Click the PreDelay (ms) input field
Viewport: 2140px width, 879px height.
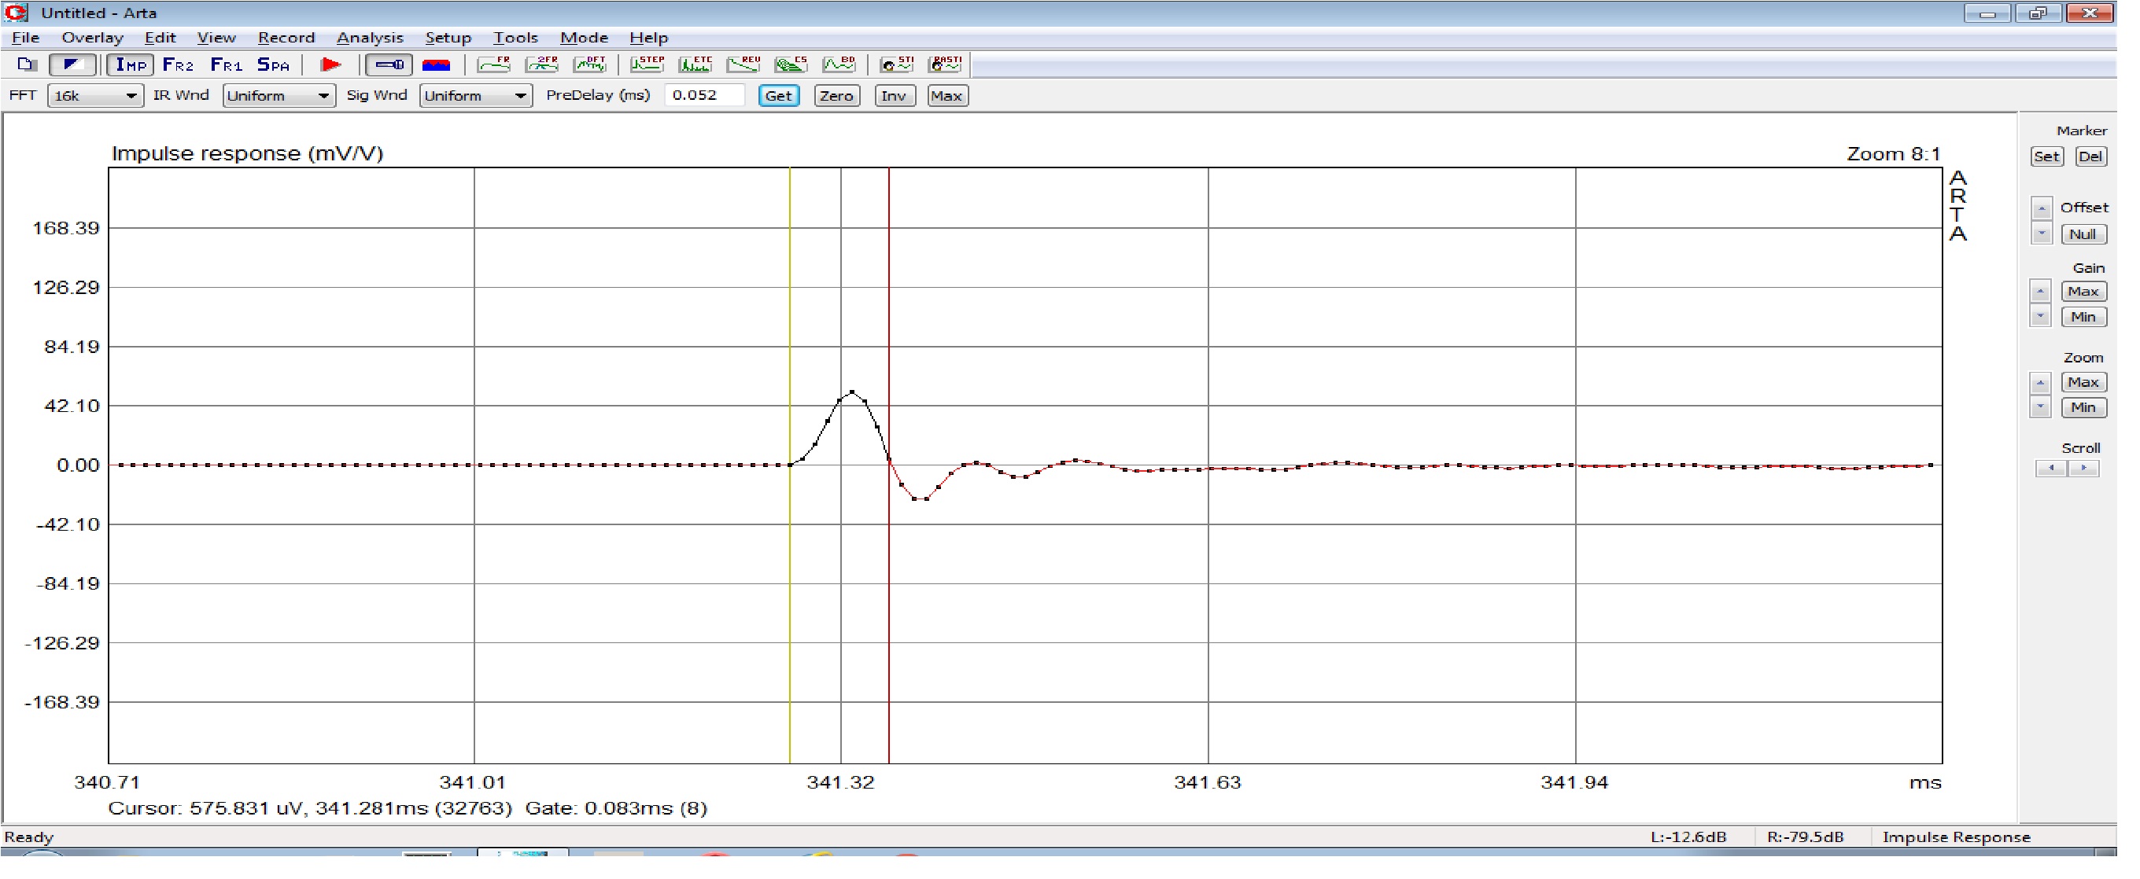click(704, 95)
